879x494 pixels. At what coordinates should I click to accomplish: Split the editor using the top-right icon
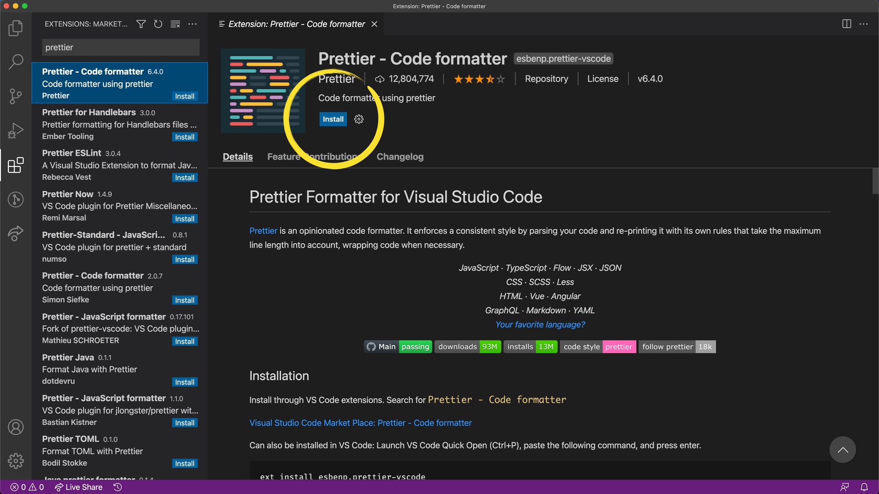click(x=846, y=24)
